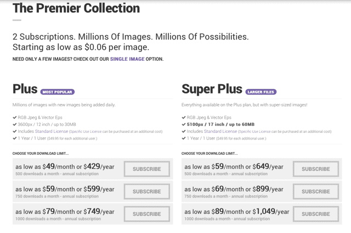Screen dimensions: 351x233
Task: Click checkmark beside Super Plus RGB Jpeg
Action: [184, 118]
